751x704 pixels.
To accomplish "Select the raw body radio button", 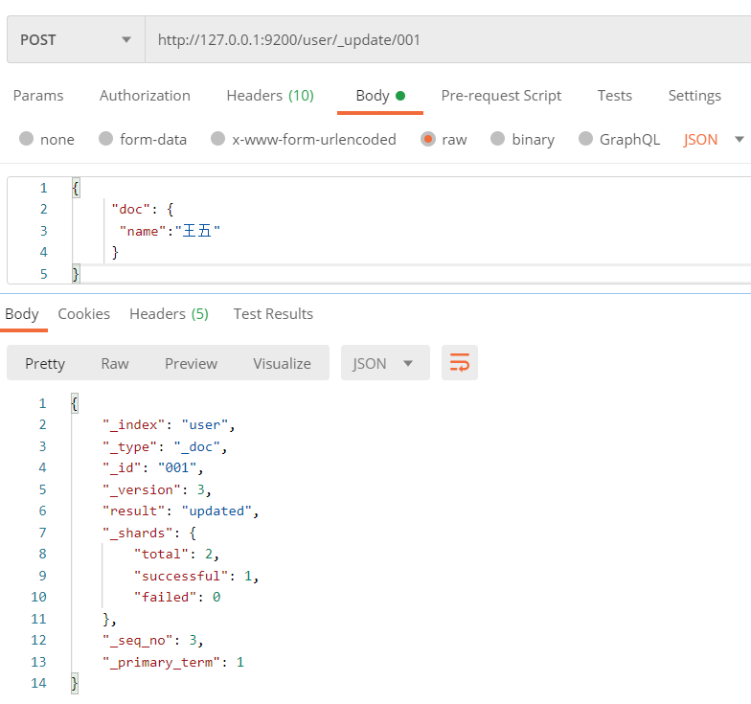I will [427, 139].
